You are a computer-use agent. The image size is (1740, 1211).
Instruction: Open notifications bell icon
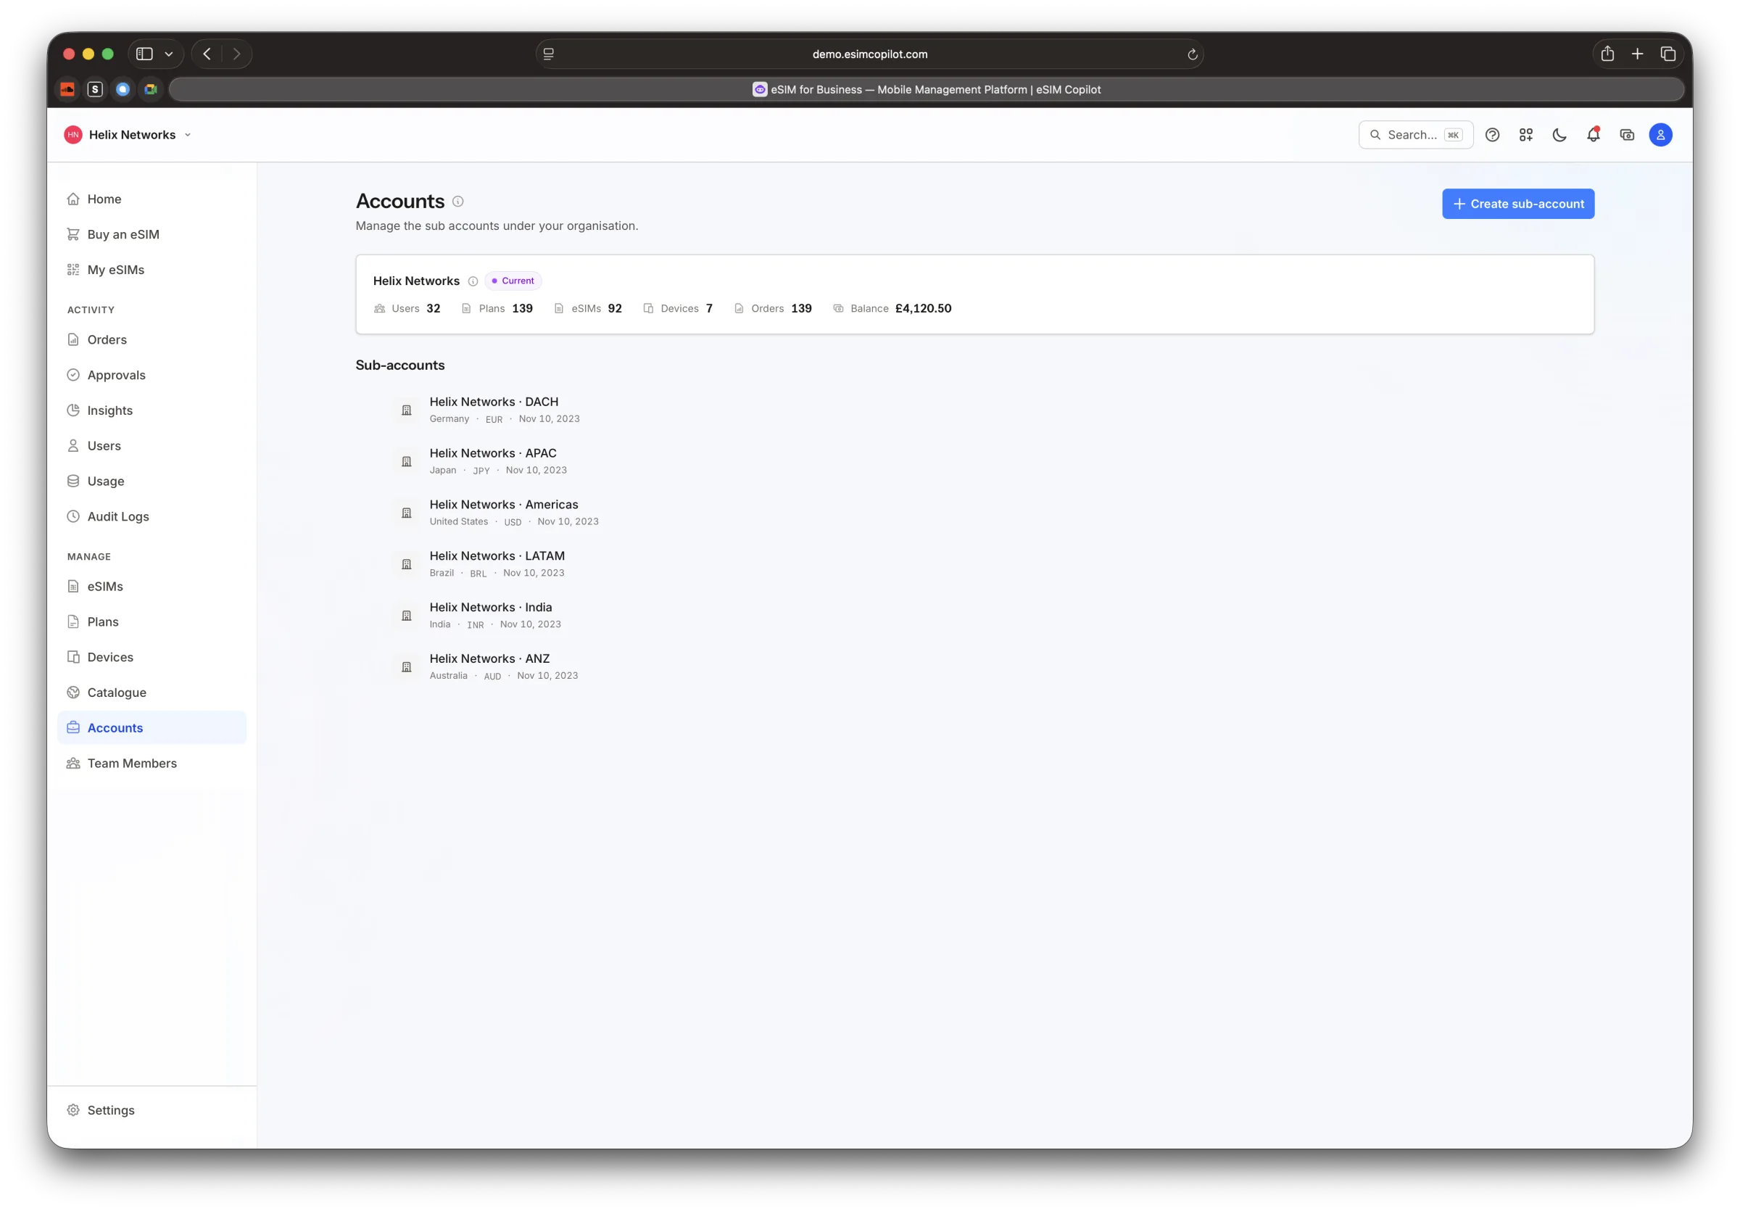(x=1593, y=135)
